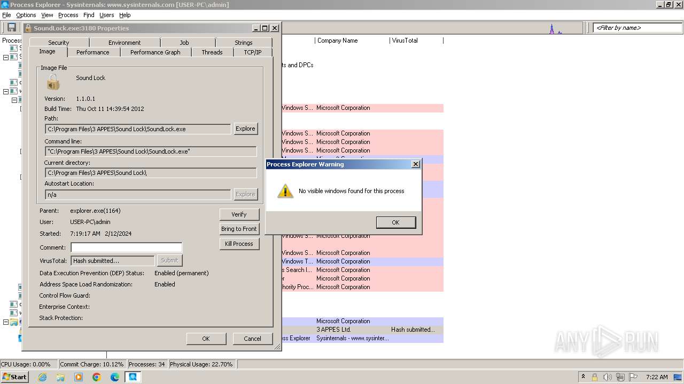684x384 pixels.
Task: Click the CPU usage mini graph in toolbar
Action: point(556,28)
